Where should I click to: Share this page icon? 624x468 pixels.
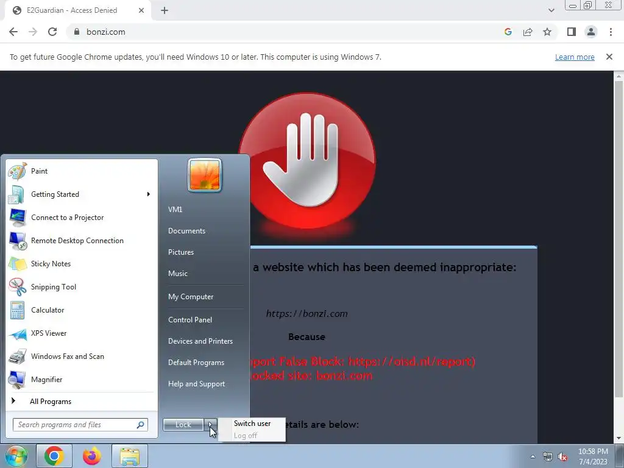528,32
